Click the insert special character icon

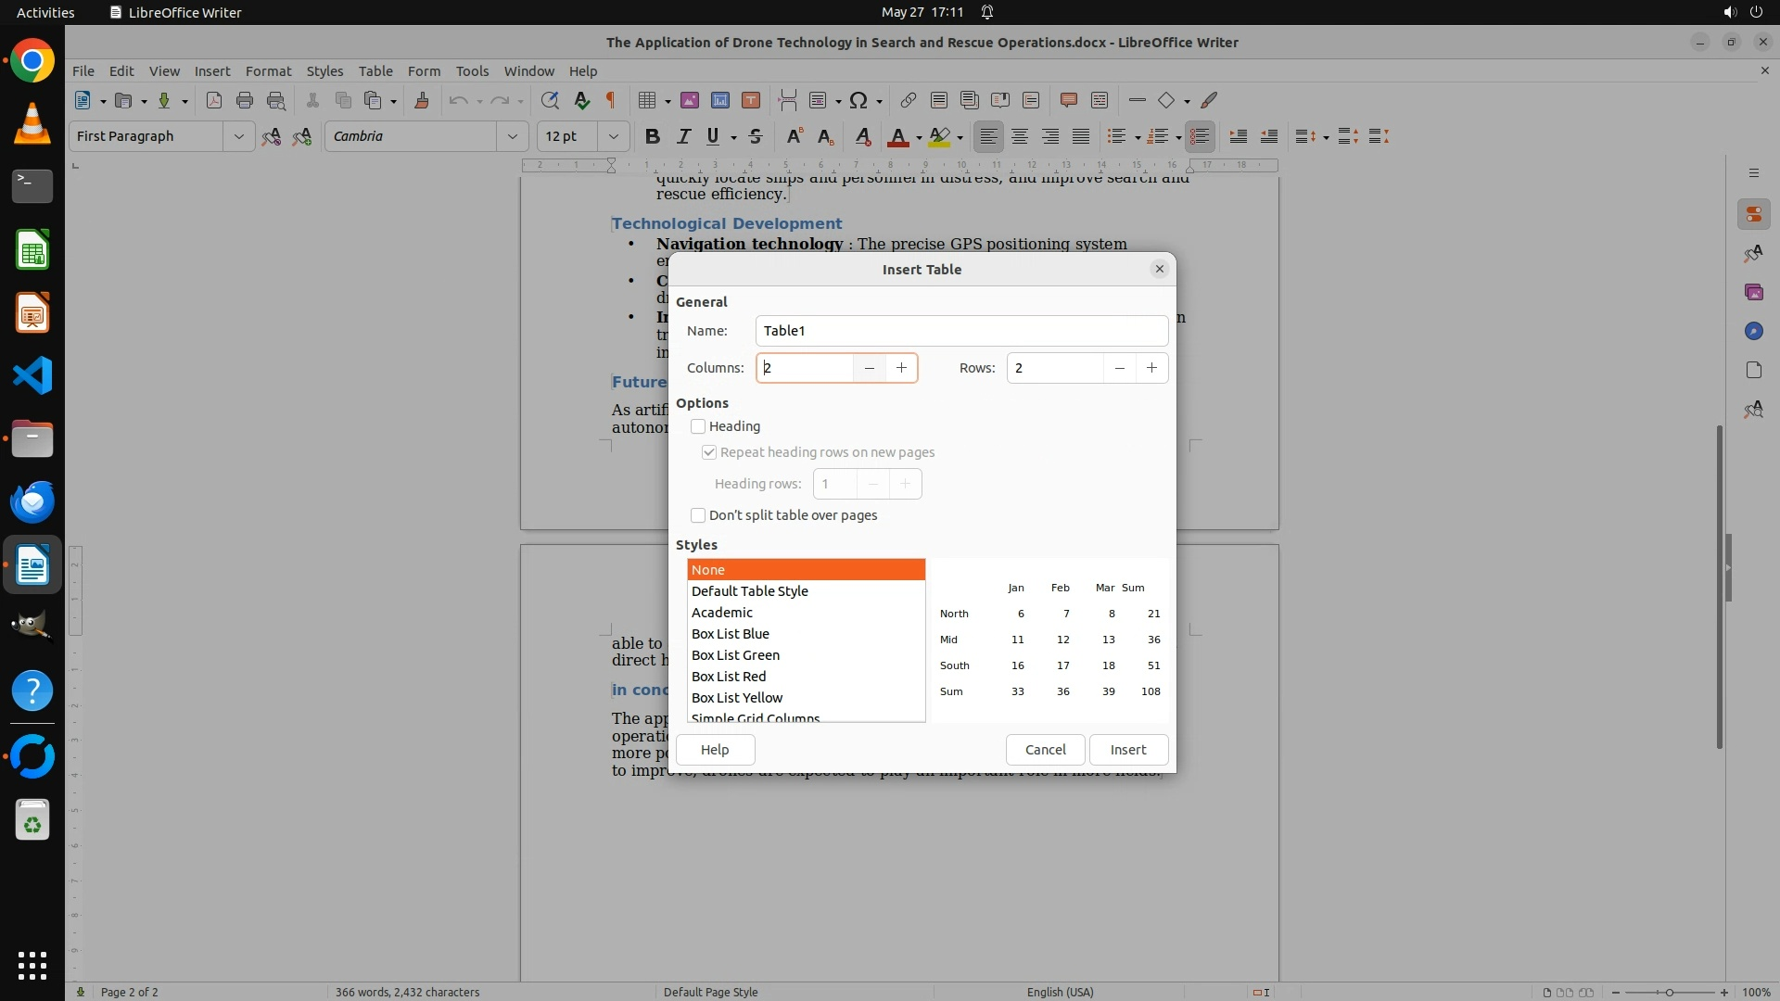click(x=858, y=100)
